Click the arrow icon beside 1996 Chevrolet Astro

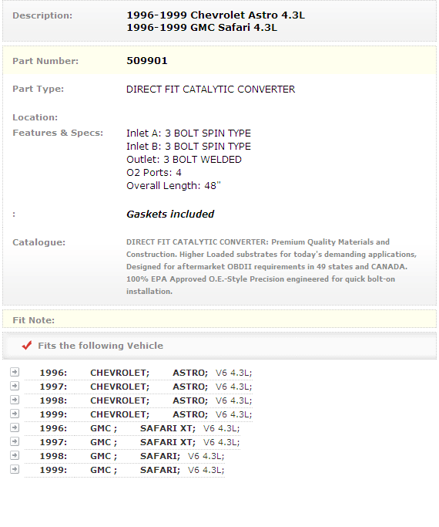pyautogui.click(x=15, y=372)
